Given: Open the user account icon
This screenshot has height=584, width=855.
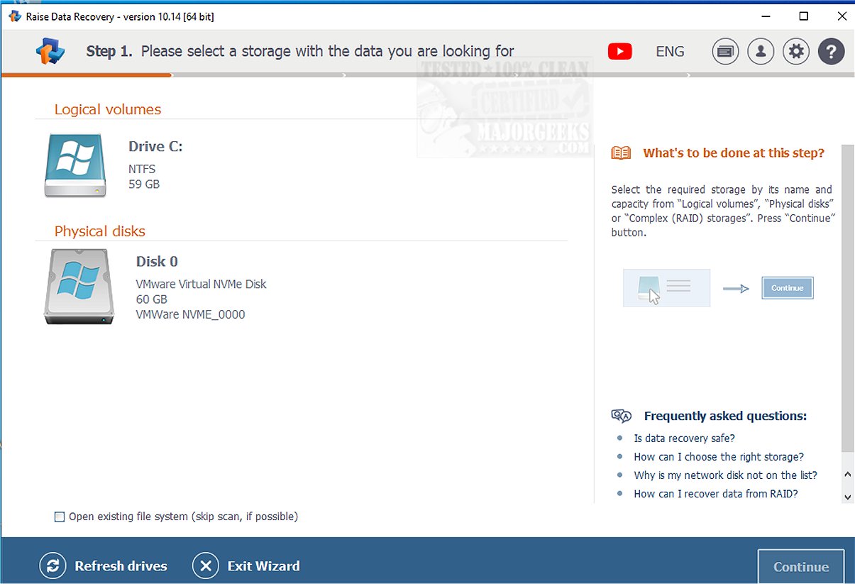Looking at the screenshot, I should click(761, 51).
